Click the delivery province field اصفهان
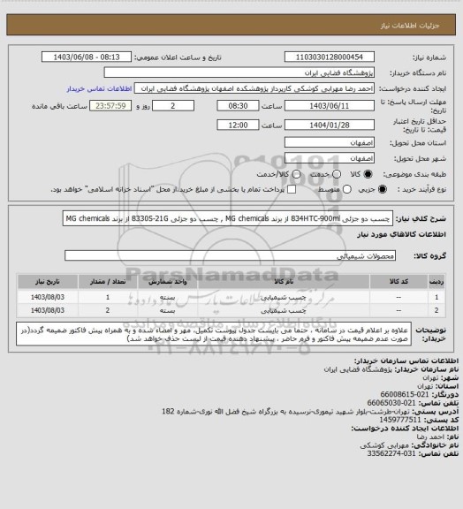 (x=330, y=142)
